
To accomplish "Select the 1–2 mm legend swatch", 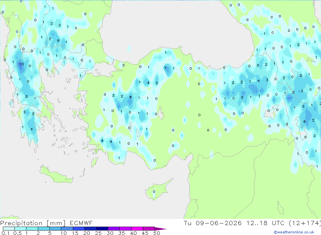I will [32, 229].
